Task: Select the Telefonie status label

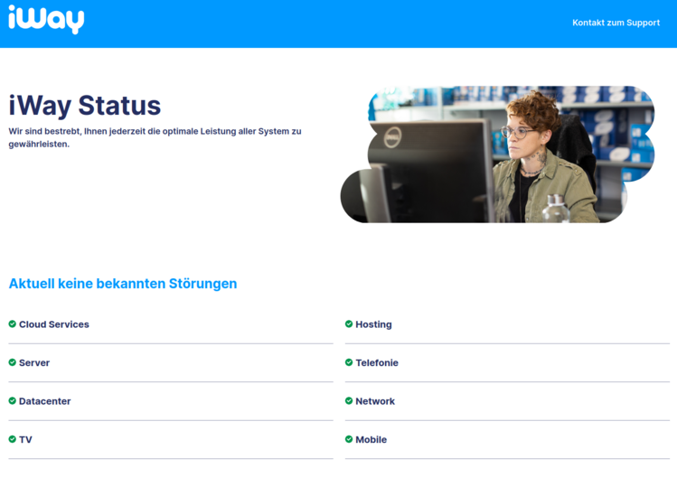Action: (377, 362)
